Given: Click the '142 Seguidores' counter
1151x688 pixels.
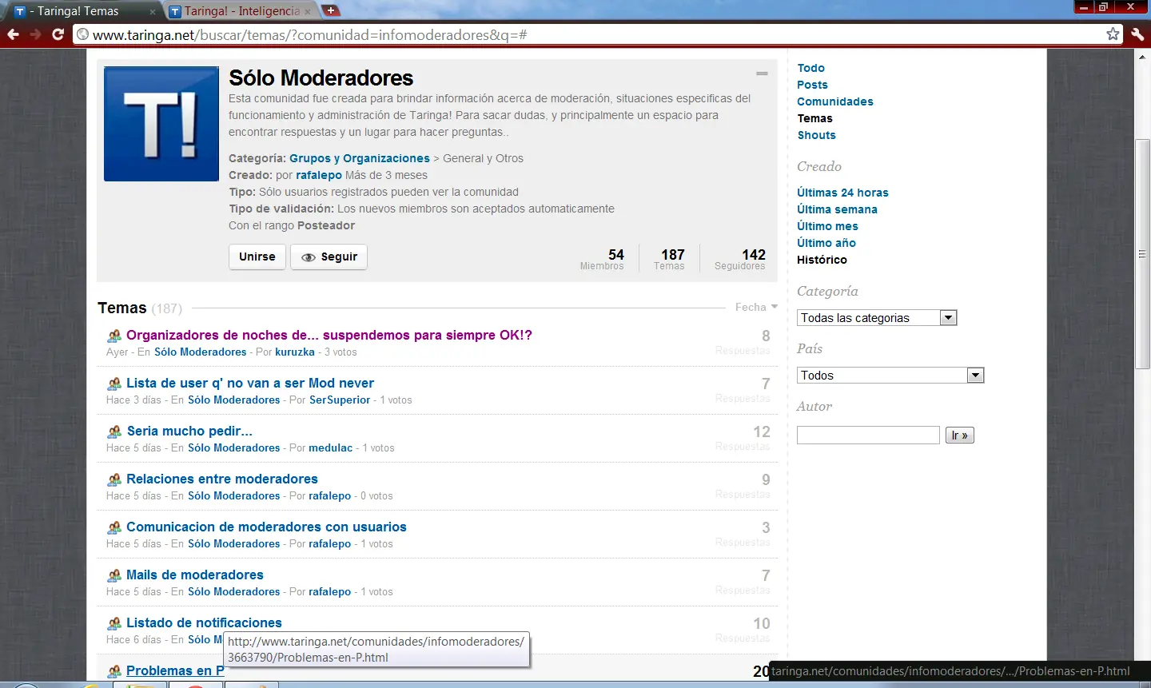Looking at the screenshot, I should (x=740, y=259).
